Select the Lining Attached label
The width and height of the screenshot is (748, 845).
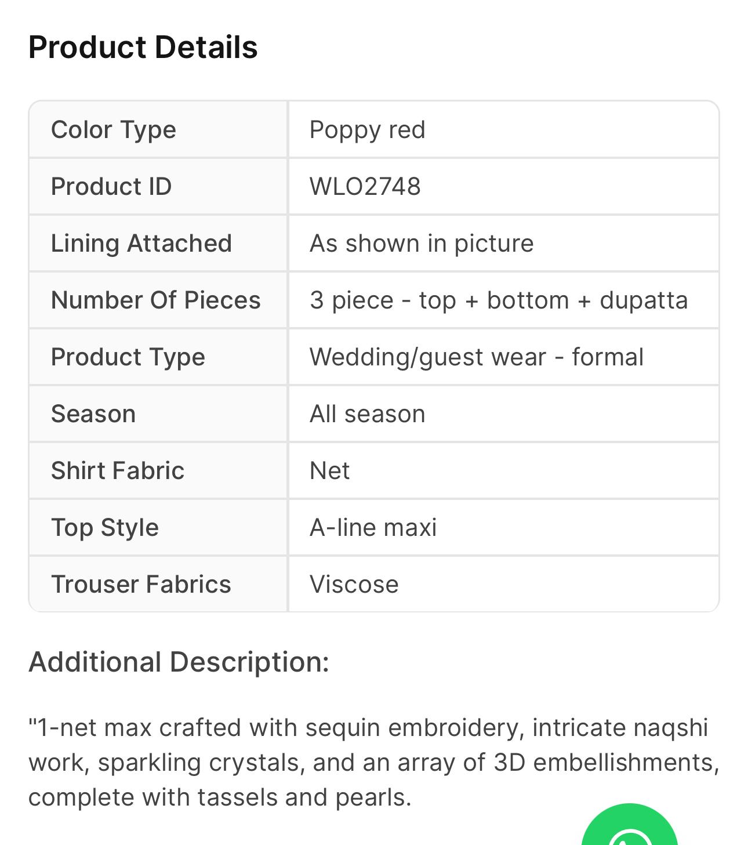click(141, 243)
